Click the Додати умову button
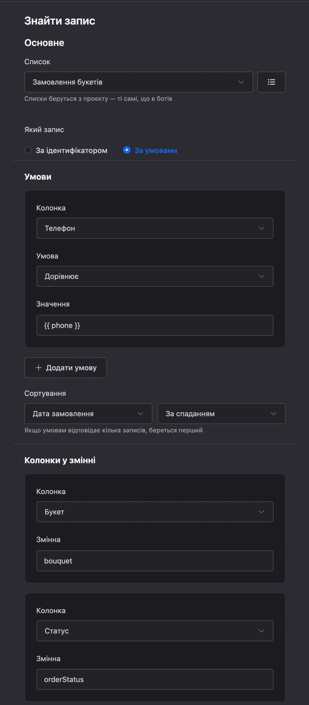Image resolution: width=309 pixels, height=705 pixels. (x=66, y=368)
